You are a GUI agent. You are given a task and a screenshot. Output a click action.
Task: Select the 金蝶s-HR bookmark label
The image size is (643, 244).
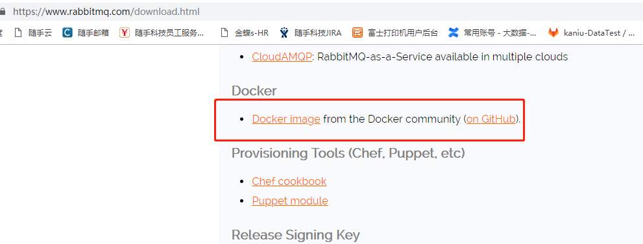pyautogui.click(x=252, y=33)
